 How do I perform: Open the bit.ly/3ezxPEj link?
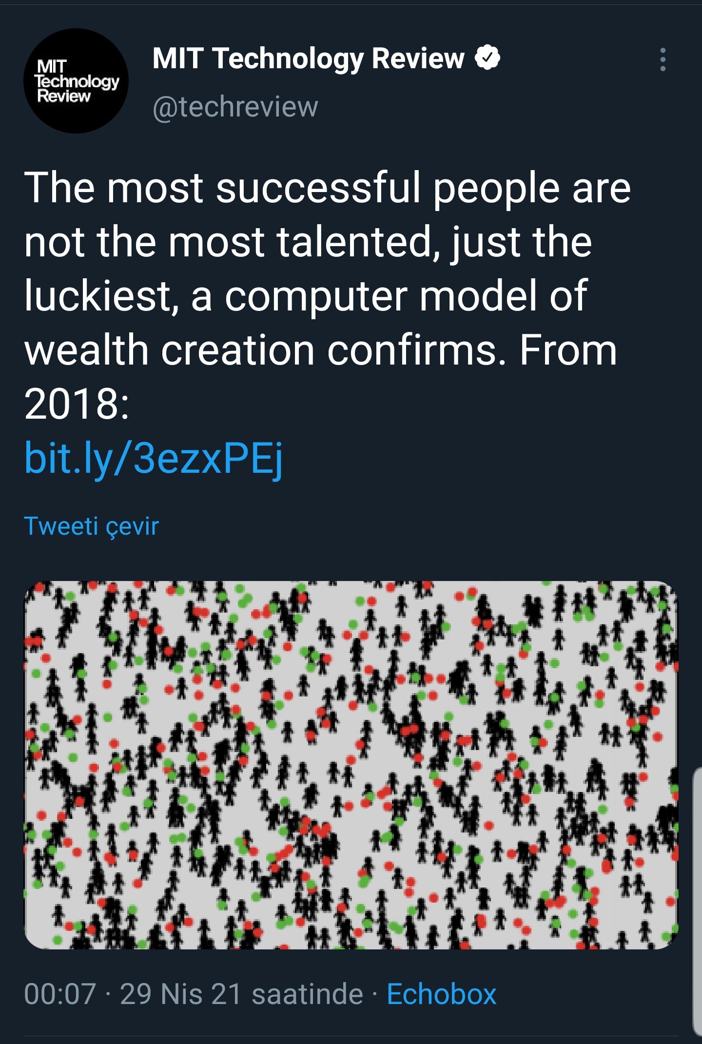[x=154, y=458]
